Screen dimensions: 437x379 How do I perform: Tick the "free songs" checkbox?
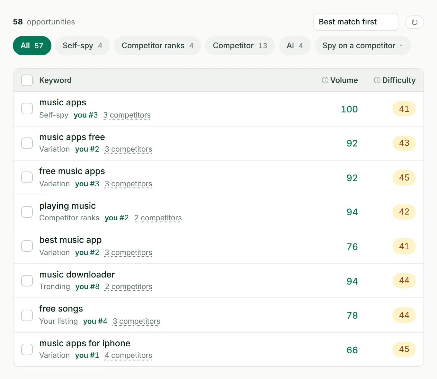click(27, 315)
